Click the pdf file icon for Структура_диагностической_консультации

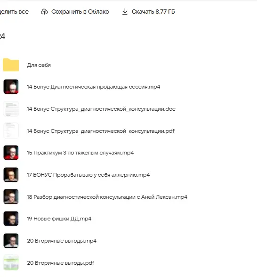(11, 131)
